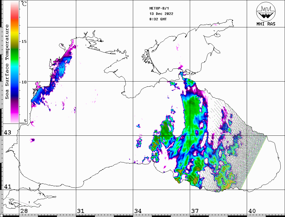The height and width of the screenshot is (217, 285).
Task: Click the longitude 31 label
Action: tap(81, 211)
